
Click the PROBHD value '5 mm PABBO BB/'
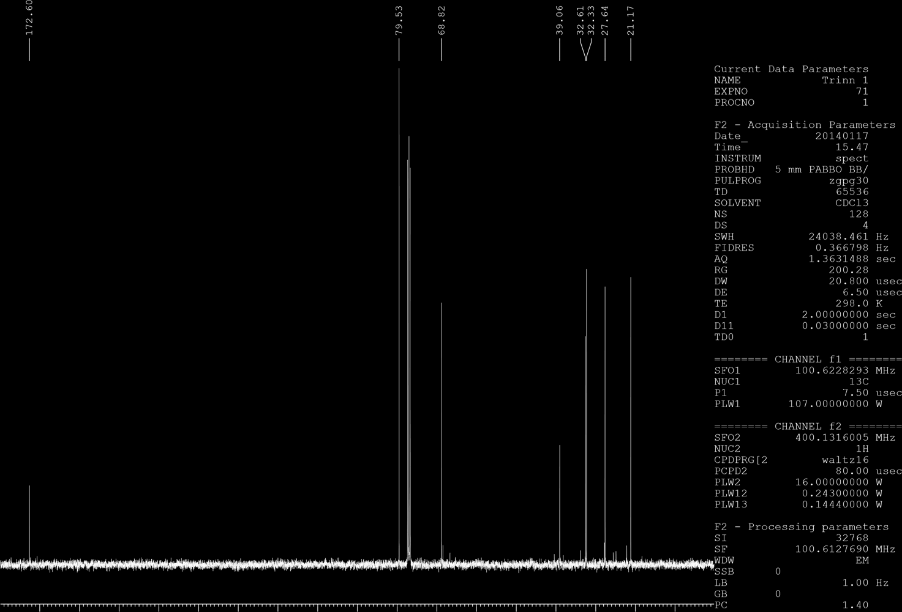point(822,169)
